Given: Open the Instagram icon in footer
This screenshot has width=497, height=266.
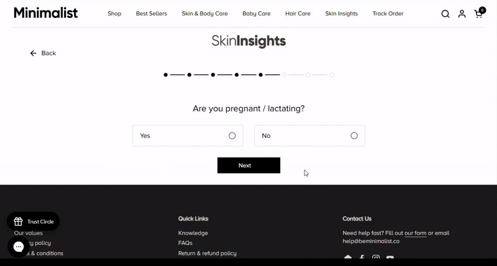Looking at the screenshot, I should (376, 258).
